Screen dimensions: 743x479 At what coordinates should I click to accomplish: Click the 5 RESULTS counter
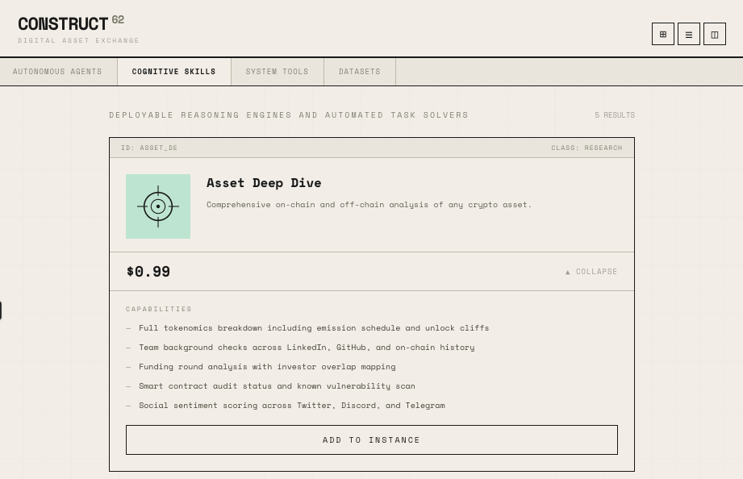(614, 115)
